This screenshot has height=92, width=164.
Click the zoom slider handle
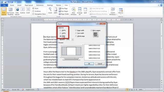(x=152, y=89)
